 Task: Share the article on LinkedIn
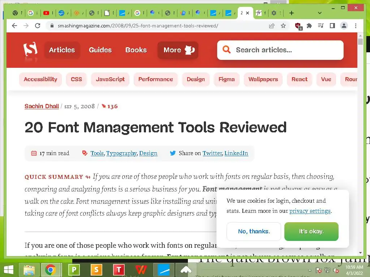236,153
